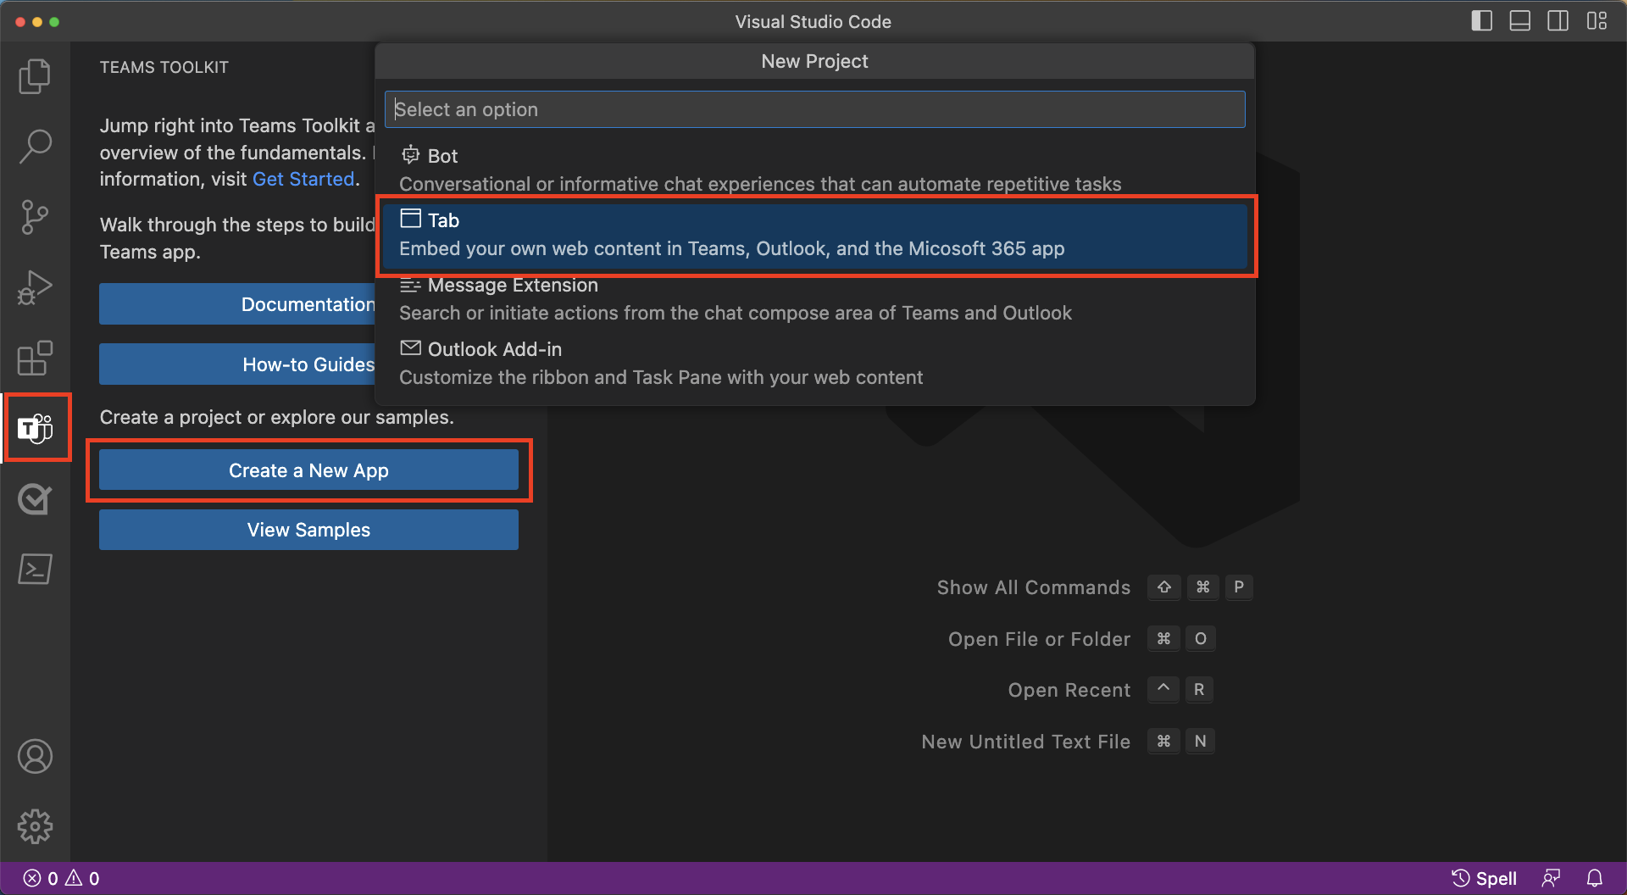The image size is (1627, 895).
Task: Open Customize Layout icon
Action: point(1597,21)
